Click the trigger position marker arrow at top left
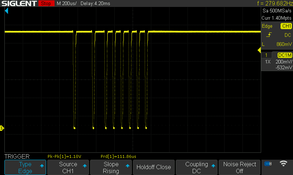This screenshot has height=175, width=293. tap(7, 11)
